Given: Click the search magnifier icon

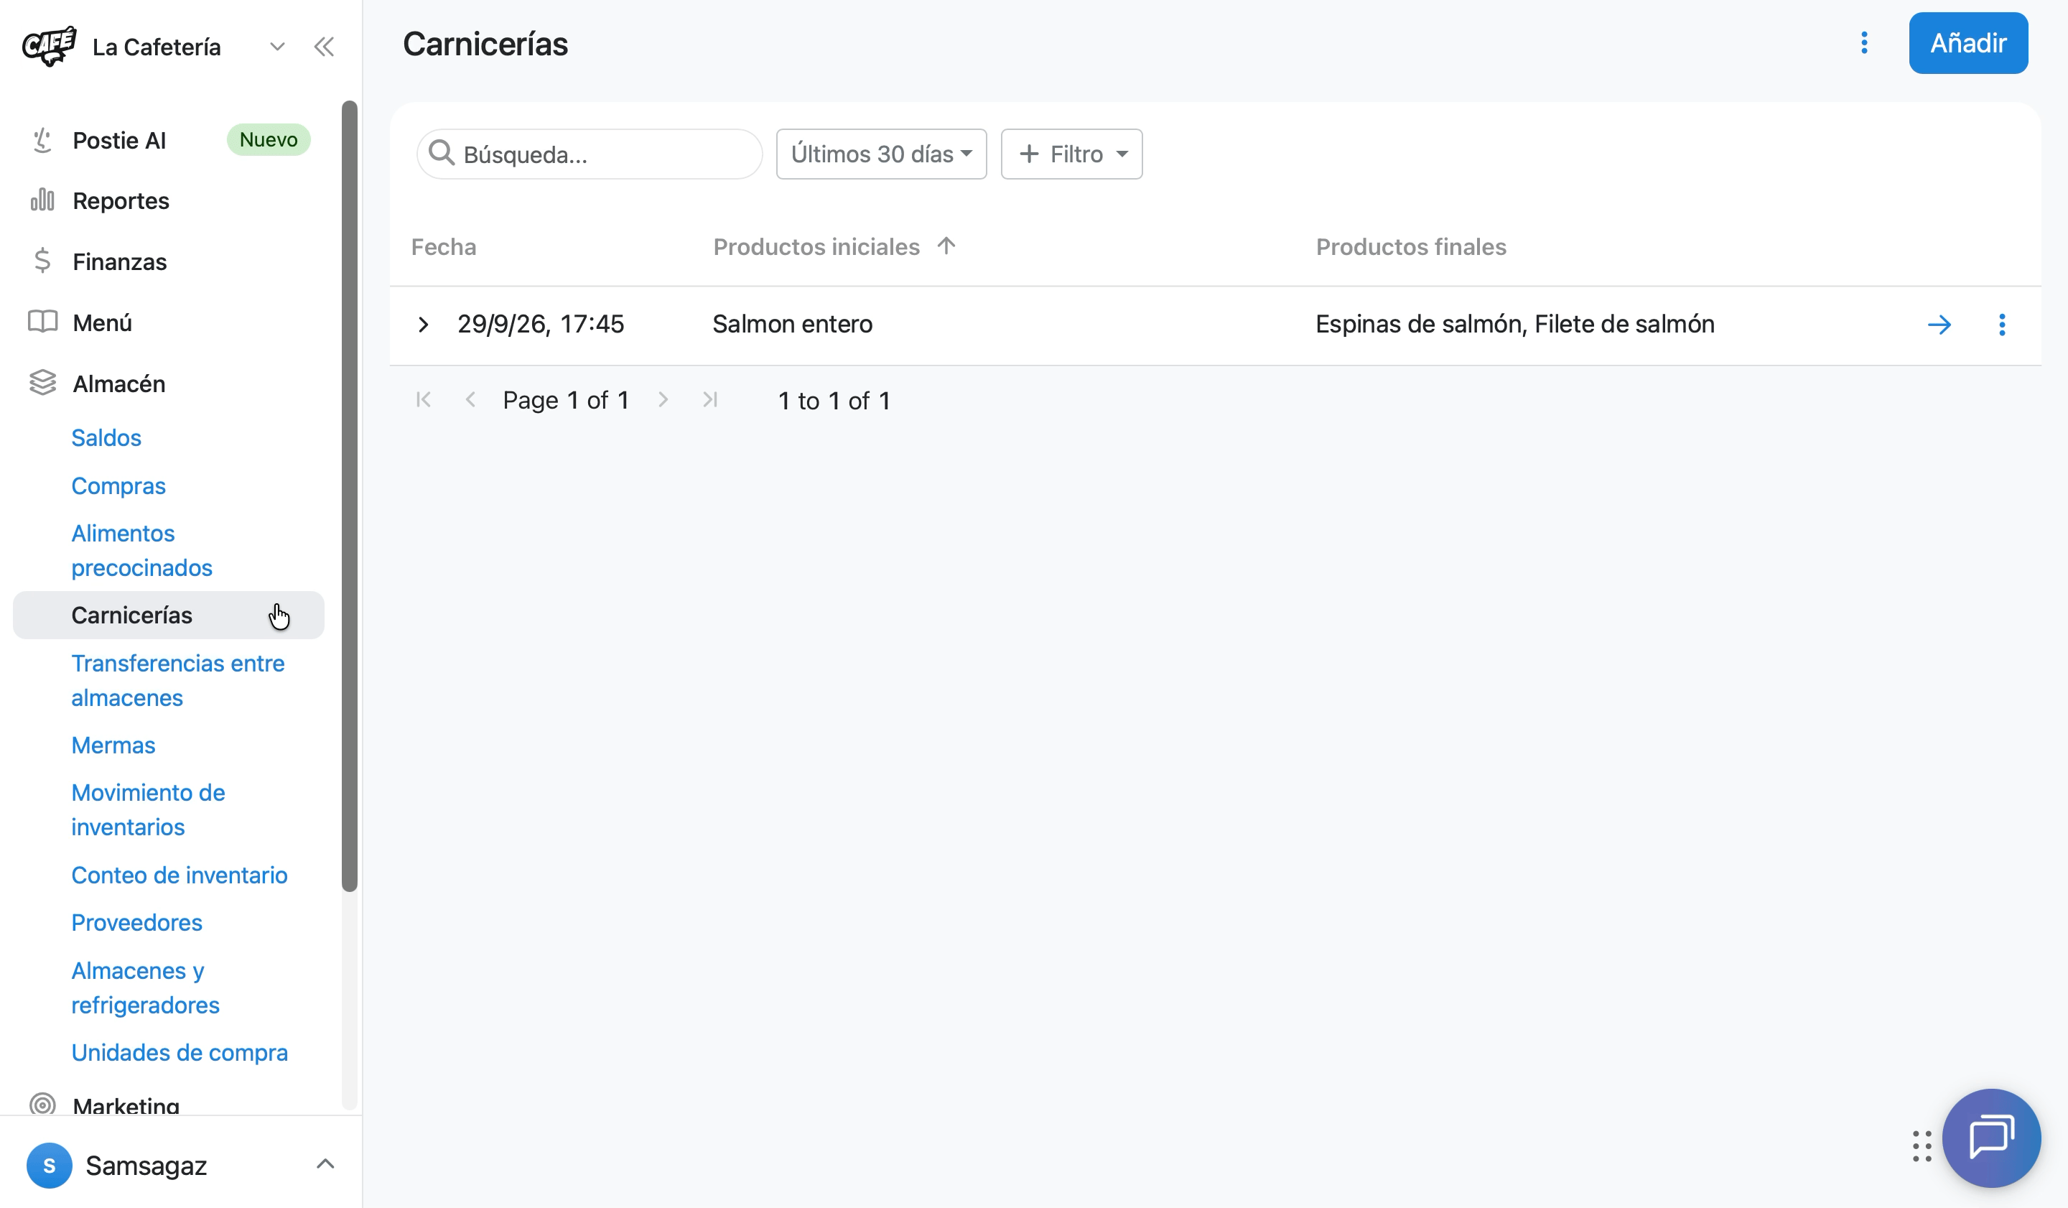Looking at the screenshot, I should coord(442,153).
